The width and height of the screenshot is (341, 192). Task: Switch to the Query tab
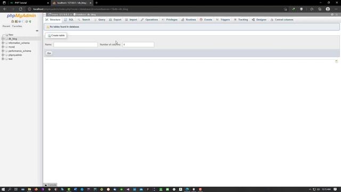(100, 20)
